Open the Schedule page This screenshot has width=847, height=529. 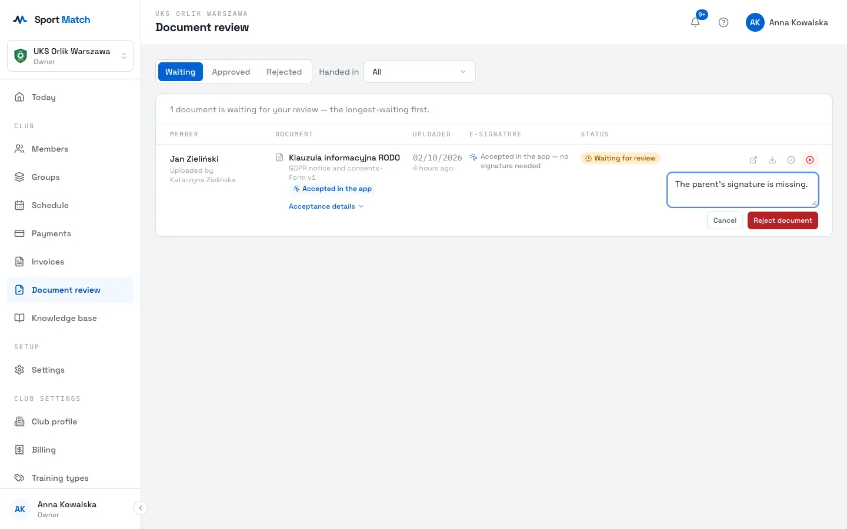click(x=71, y=205)
